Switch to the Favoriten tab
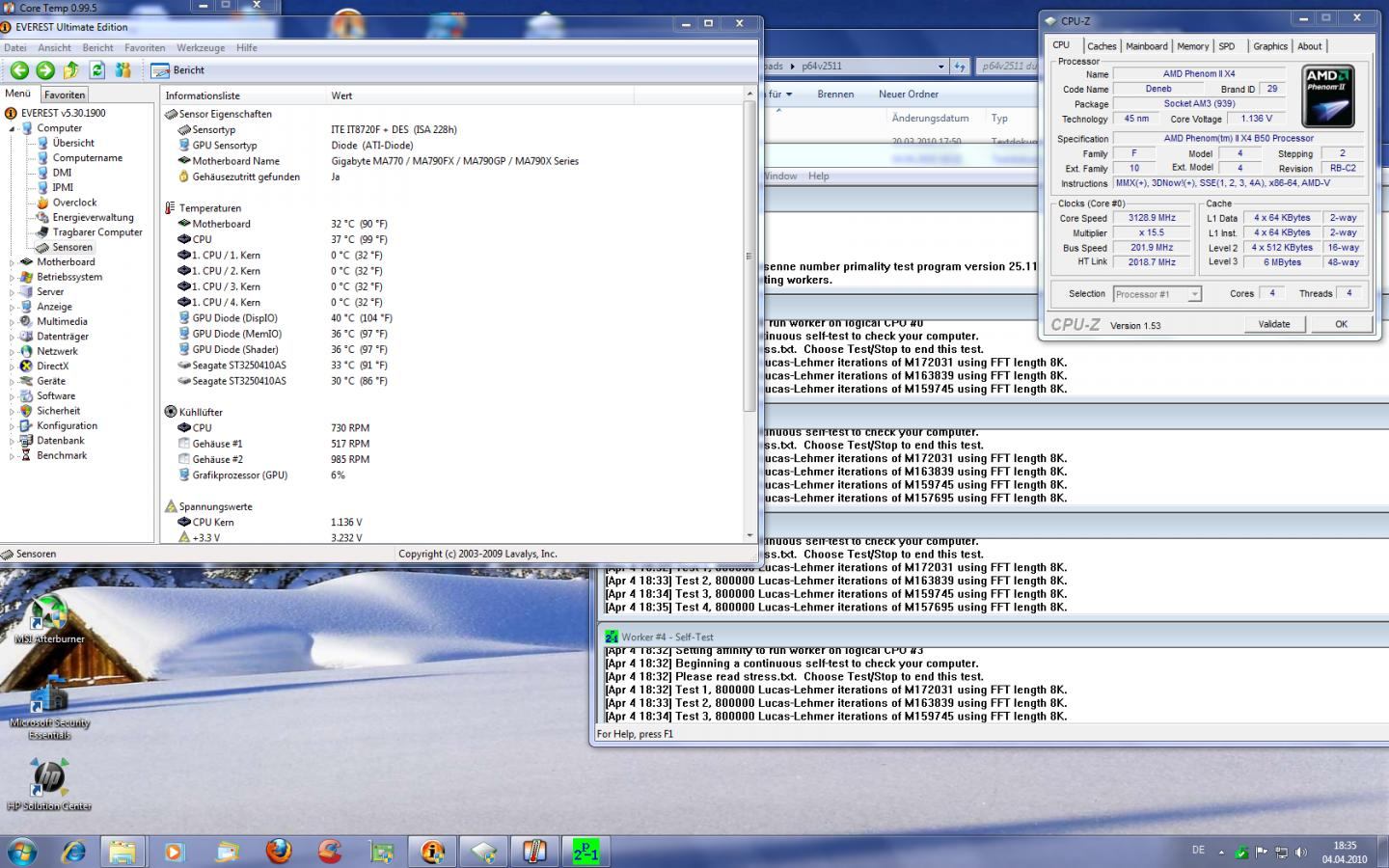This screenshot has height=868, width=1389. click(x=65, y=95)
